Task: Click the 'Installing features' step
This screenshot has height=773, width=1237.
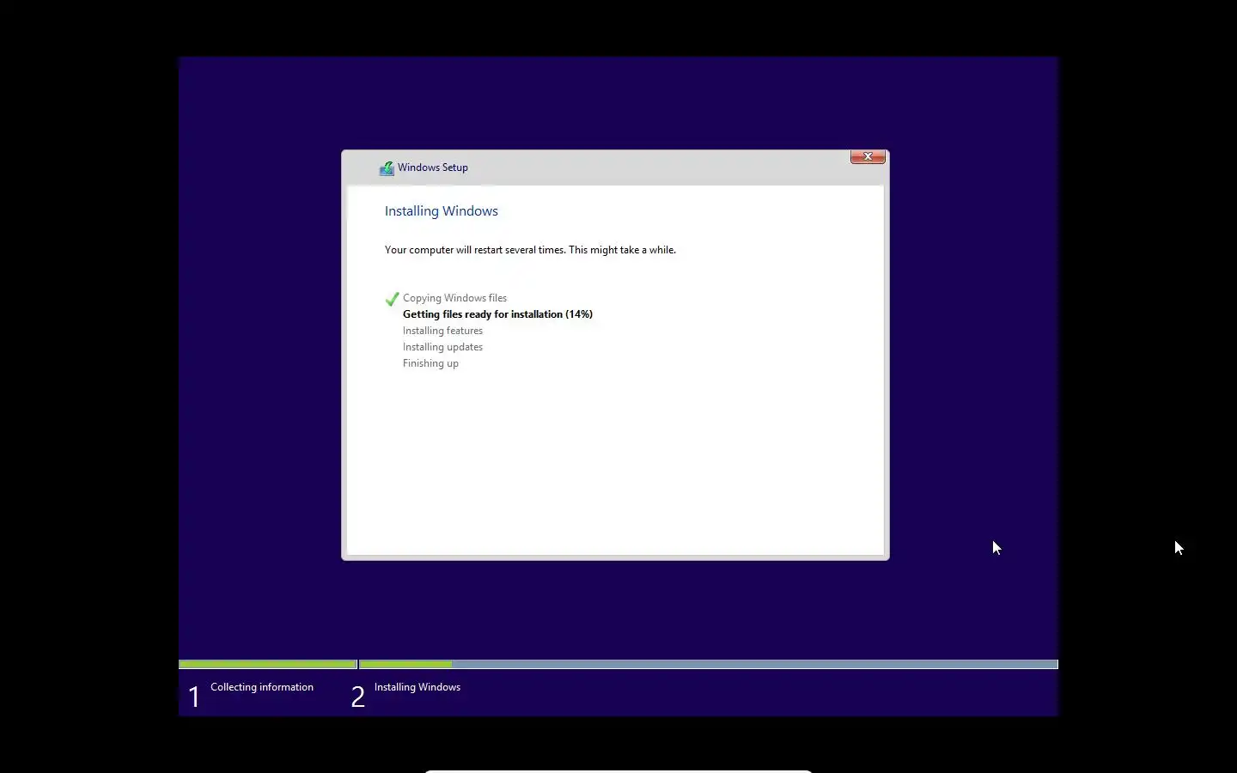Action: coord(442,331)
